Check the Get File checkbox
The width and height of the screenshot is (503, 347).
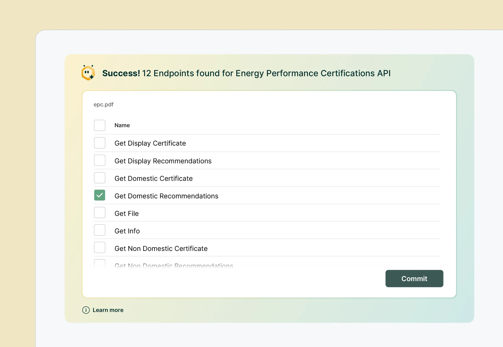(100, 213)
